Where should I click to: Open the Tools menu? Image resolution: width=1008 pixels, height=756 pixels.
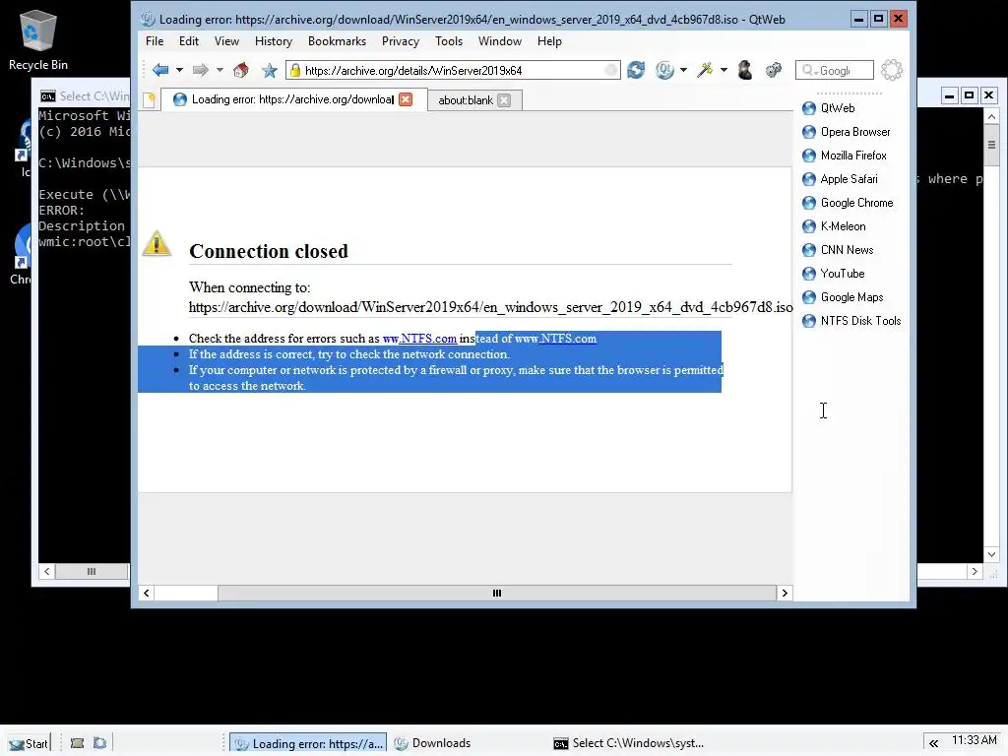click(x=448, y=41)
